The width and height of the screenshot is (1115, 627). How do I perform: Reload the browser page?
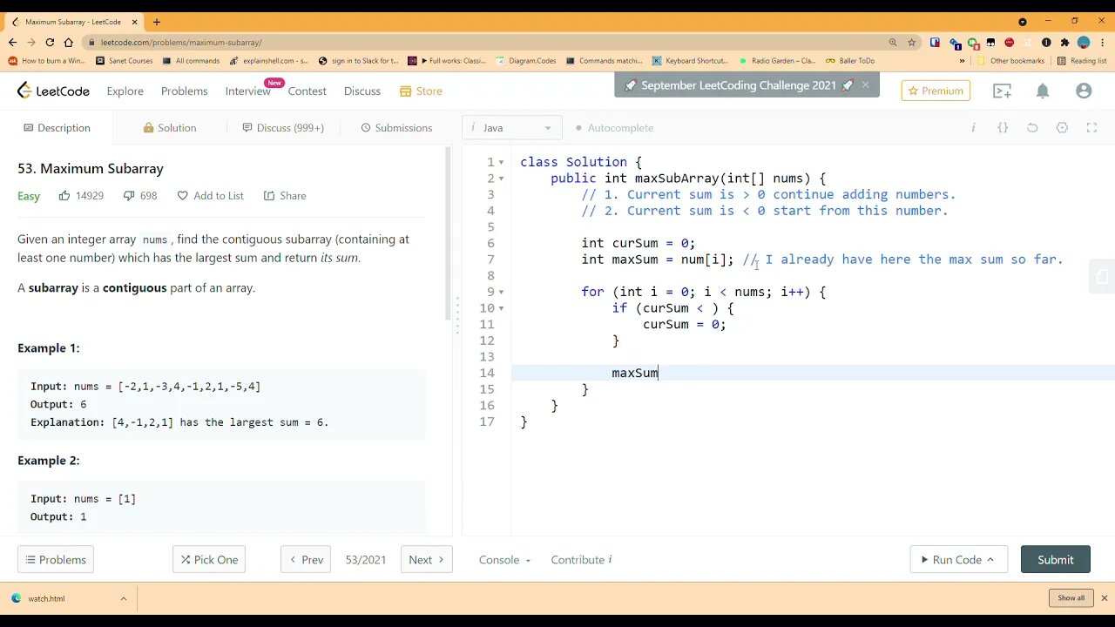click(50, 42)
